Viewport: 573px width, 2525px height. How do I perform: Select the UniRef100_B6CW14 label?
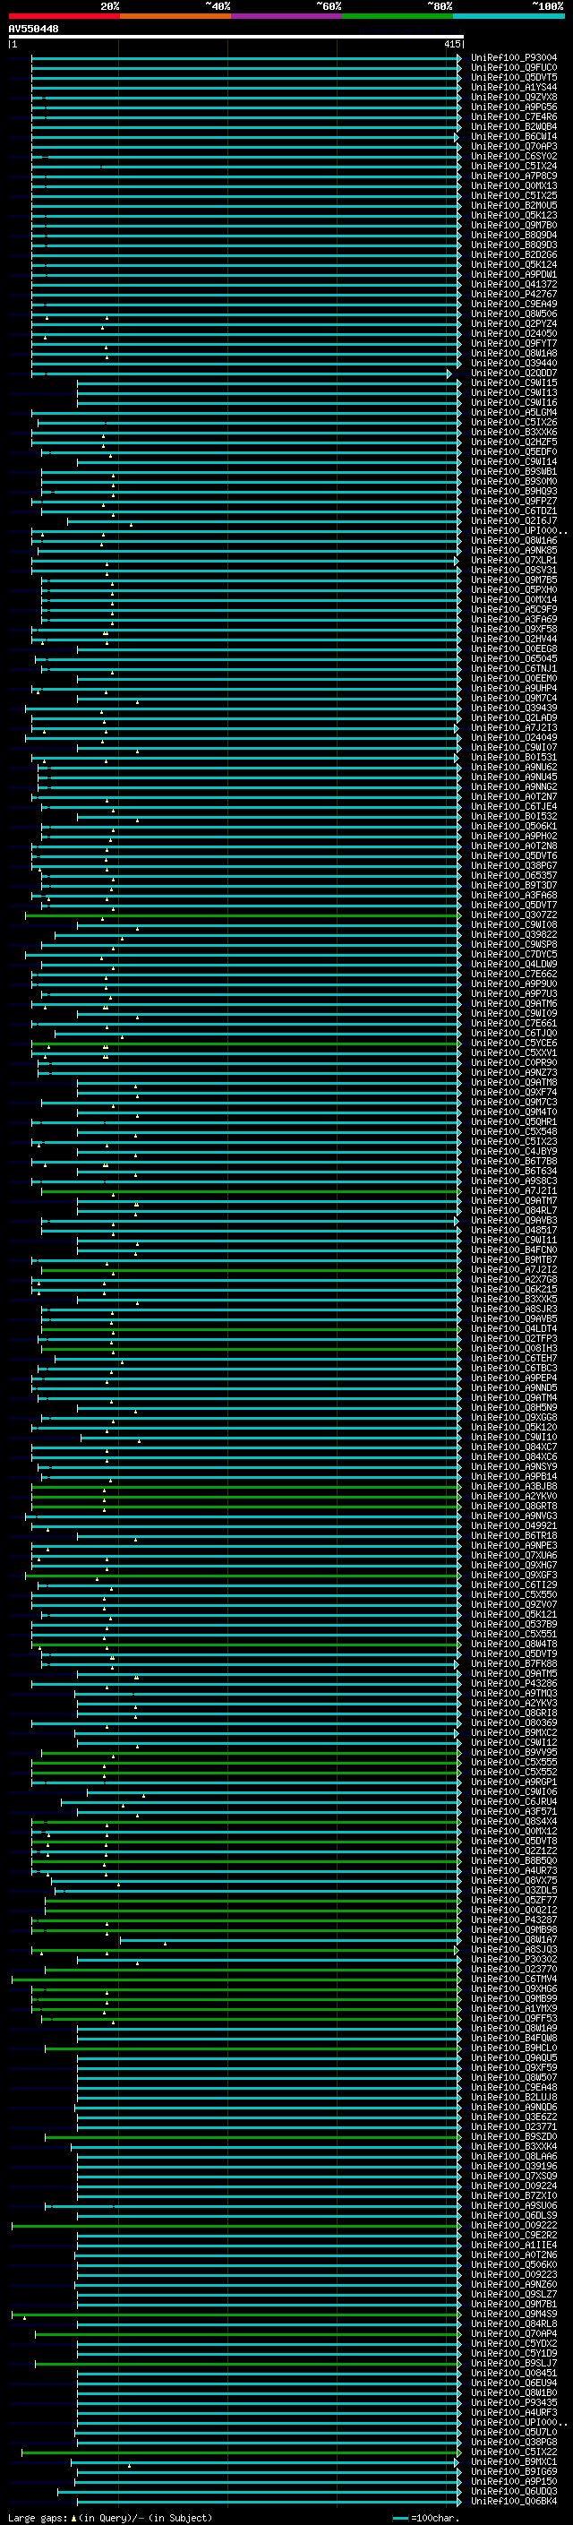pyautogui.click(x=514, y=136)
